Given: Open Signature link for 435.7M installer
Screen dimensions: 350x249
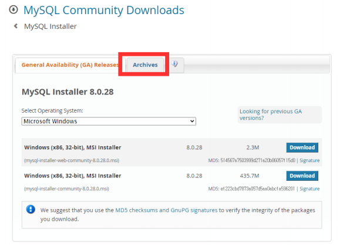Looking at the screenshot, I should coord(309,189).
